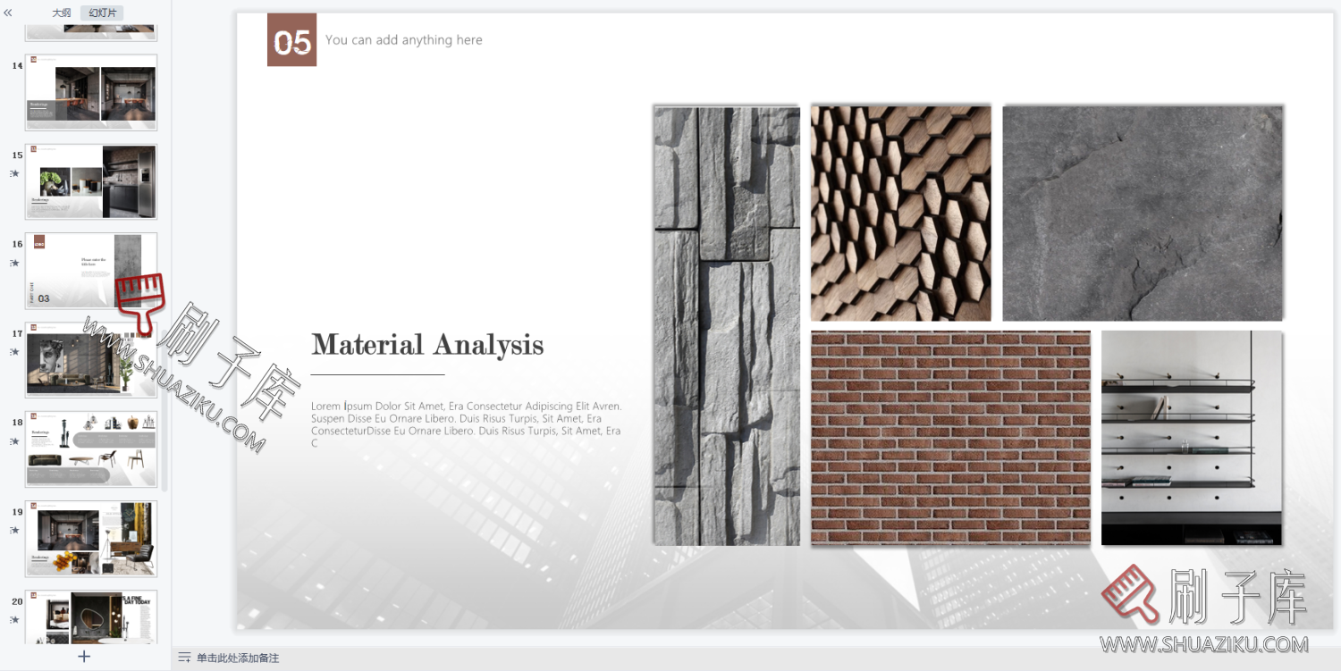Click the animation star icon beside slide 19
1341x671 pixels.
[14, 530]
